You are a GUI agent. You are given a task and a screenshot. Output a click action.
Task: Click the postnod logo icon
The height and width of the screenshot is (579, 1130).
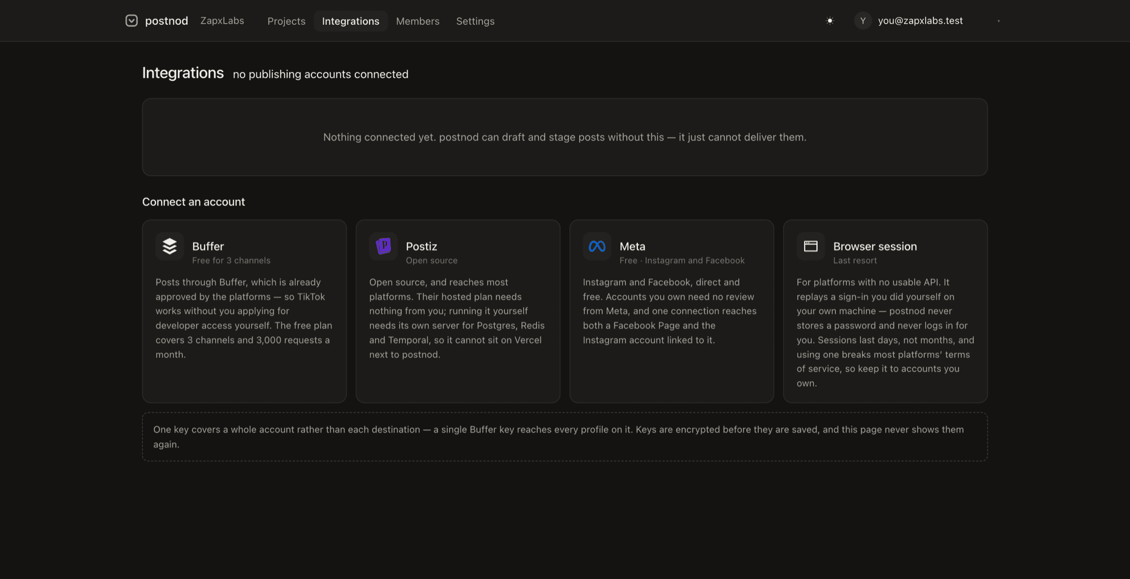(x=132, y=21)
